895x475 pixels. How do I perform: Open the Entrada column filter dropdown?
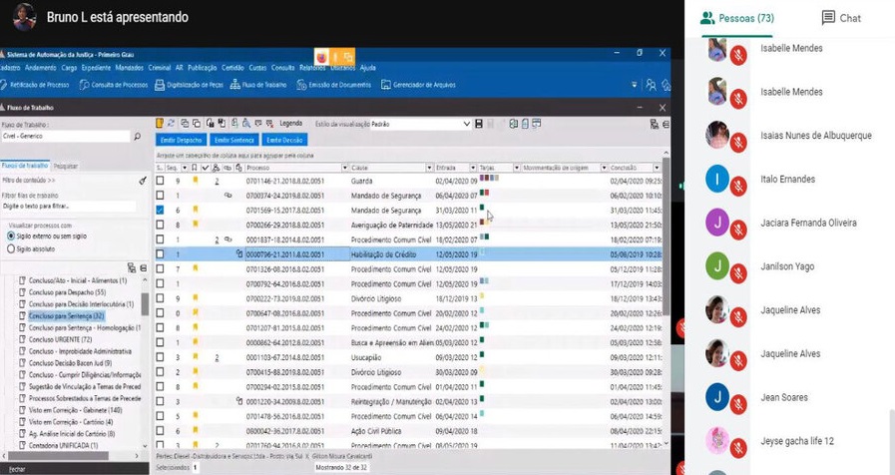coord(473,168)
